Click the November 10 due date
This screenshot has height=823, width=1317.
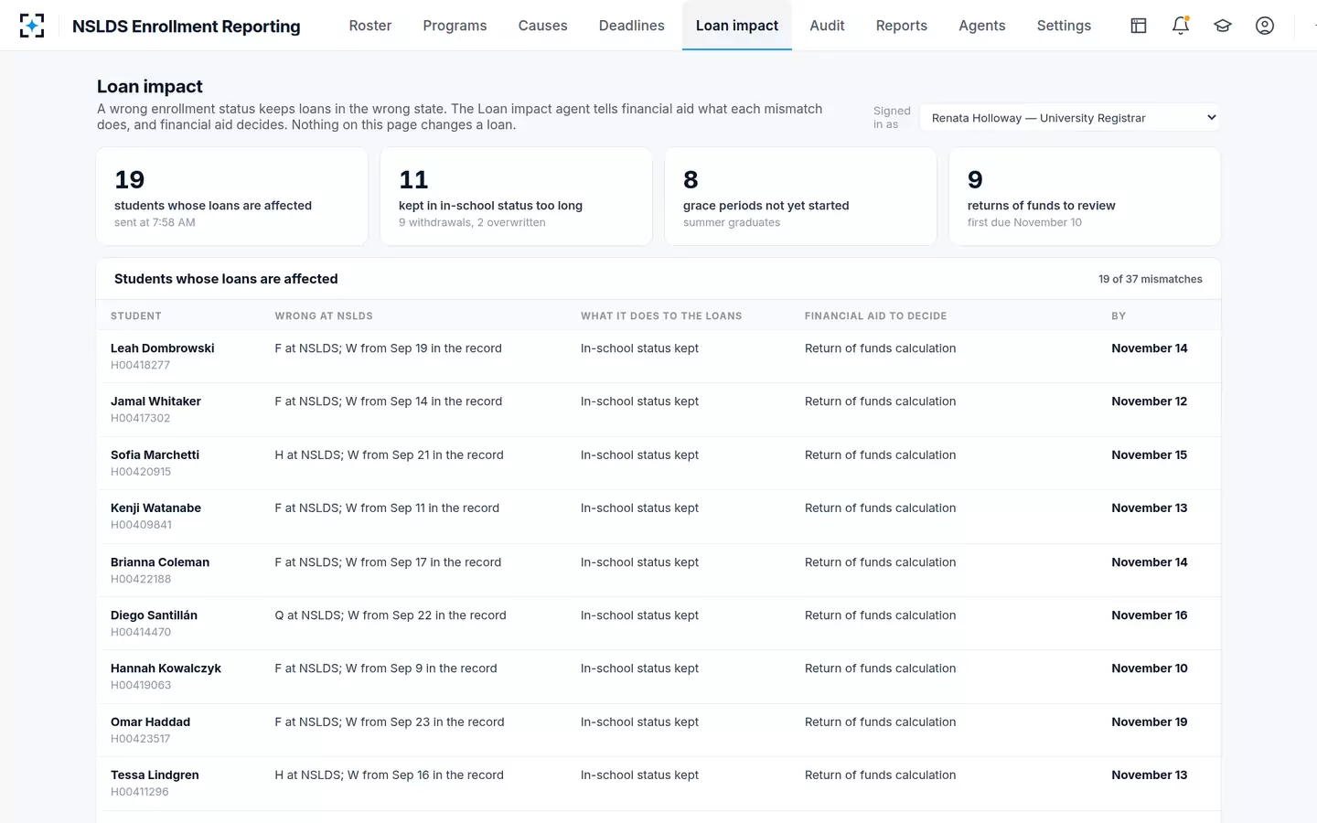(1150, 668)
